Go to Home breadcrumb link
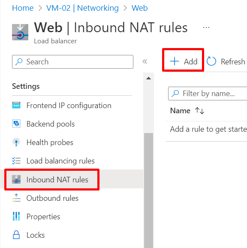This screenshot has width=247, height=248. (x=23, y=8)
